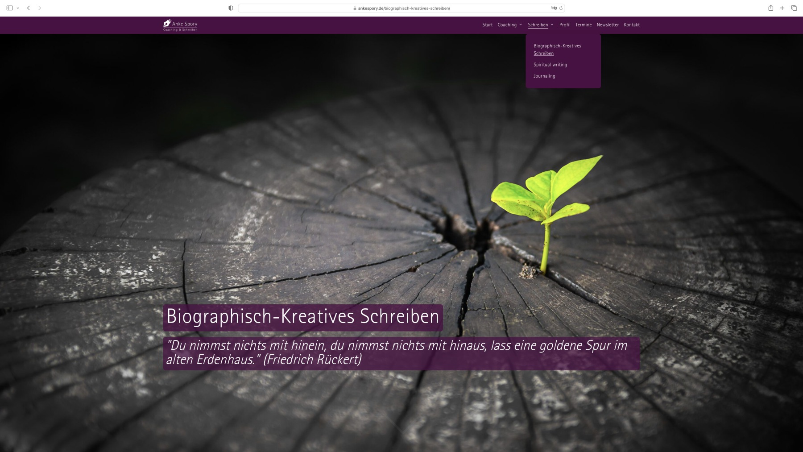The width and height of the screenshot is (803, 452).
Task: Toggle the Safari sidebar icon
Action: (9, 8)
